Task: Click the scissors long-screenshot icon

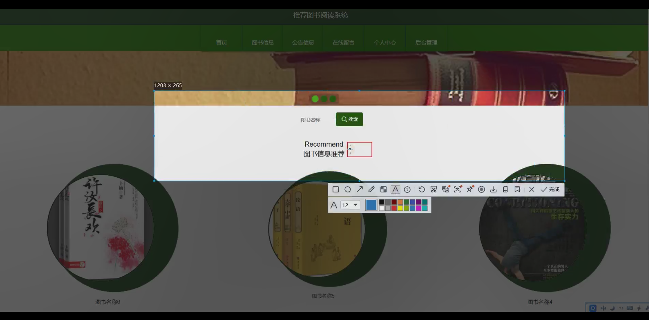Action: [x=434, y=189]
